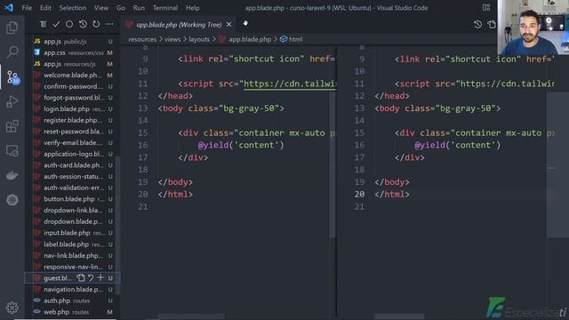Open the Docker view icon
The image size is (569, 320).
click(12, 175)
